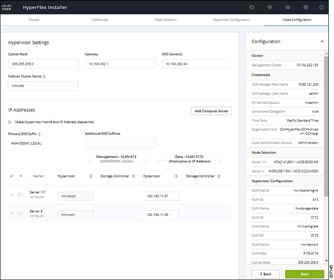The image size is (334, 280).
Task: Click the info icon in header
Action: (270, 7)
